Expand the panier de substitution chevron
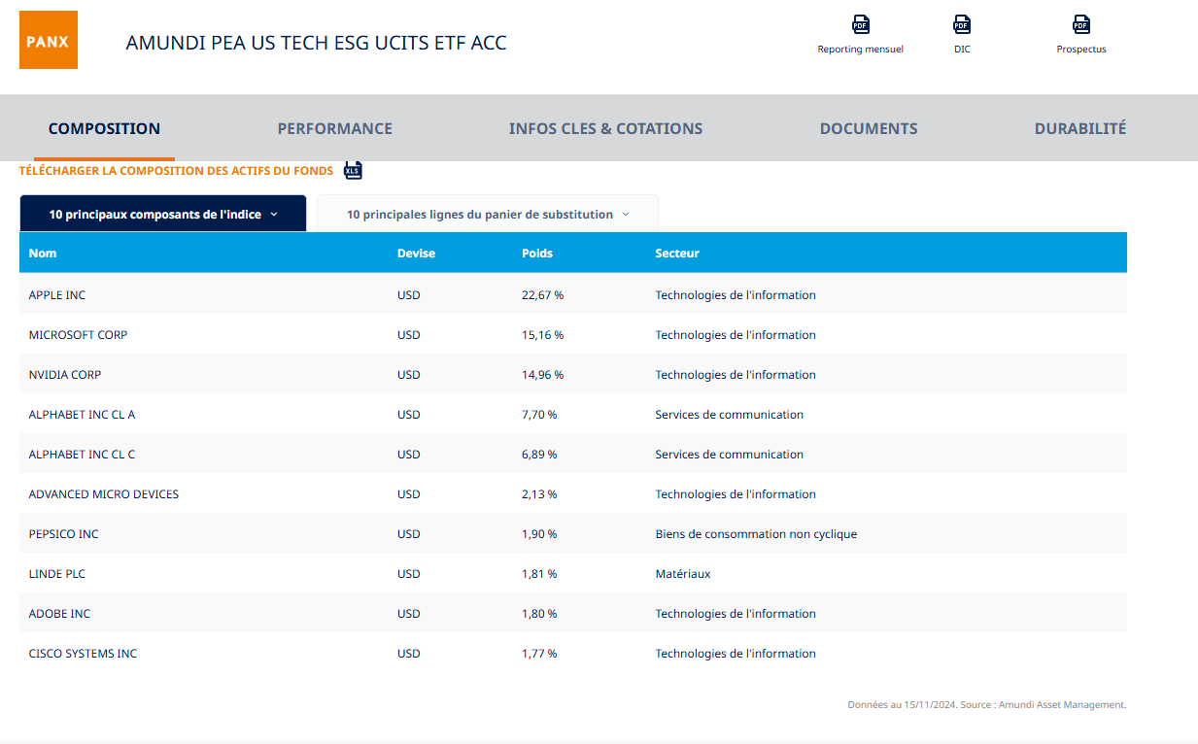This screenshot has width=1198, height=744. [x=626, y=215]
